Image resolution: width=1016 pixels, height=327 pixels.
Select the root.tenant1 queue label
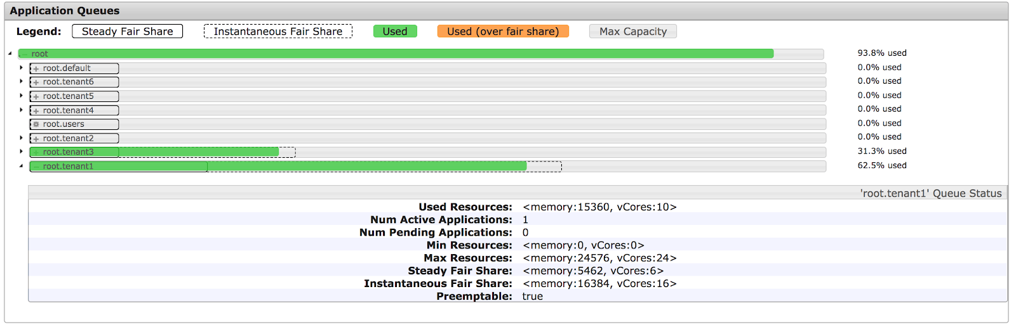click(x=68, y=166)
